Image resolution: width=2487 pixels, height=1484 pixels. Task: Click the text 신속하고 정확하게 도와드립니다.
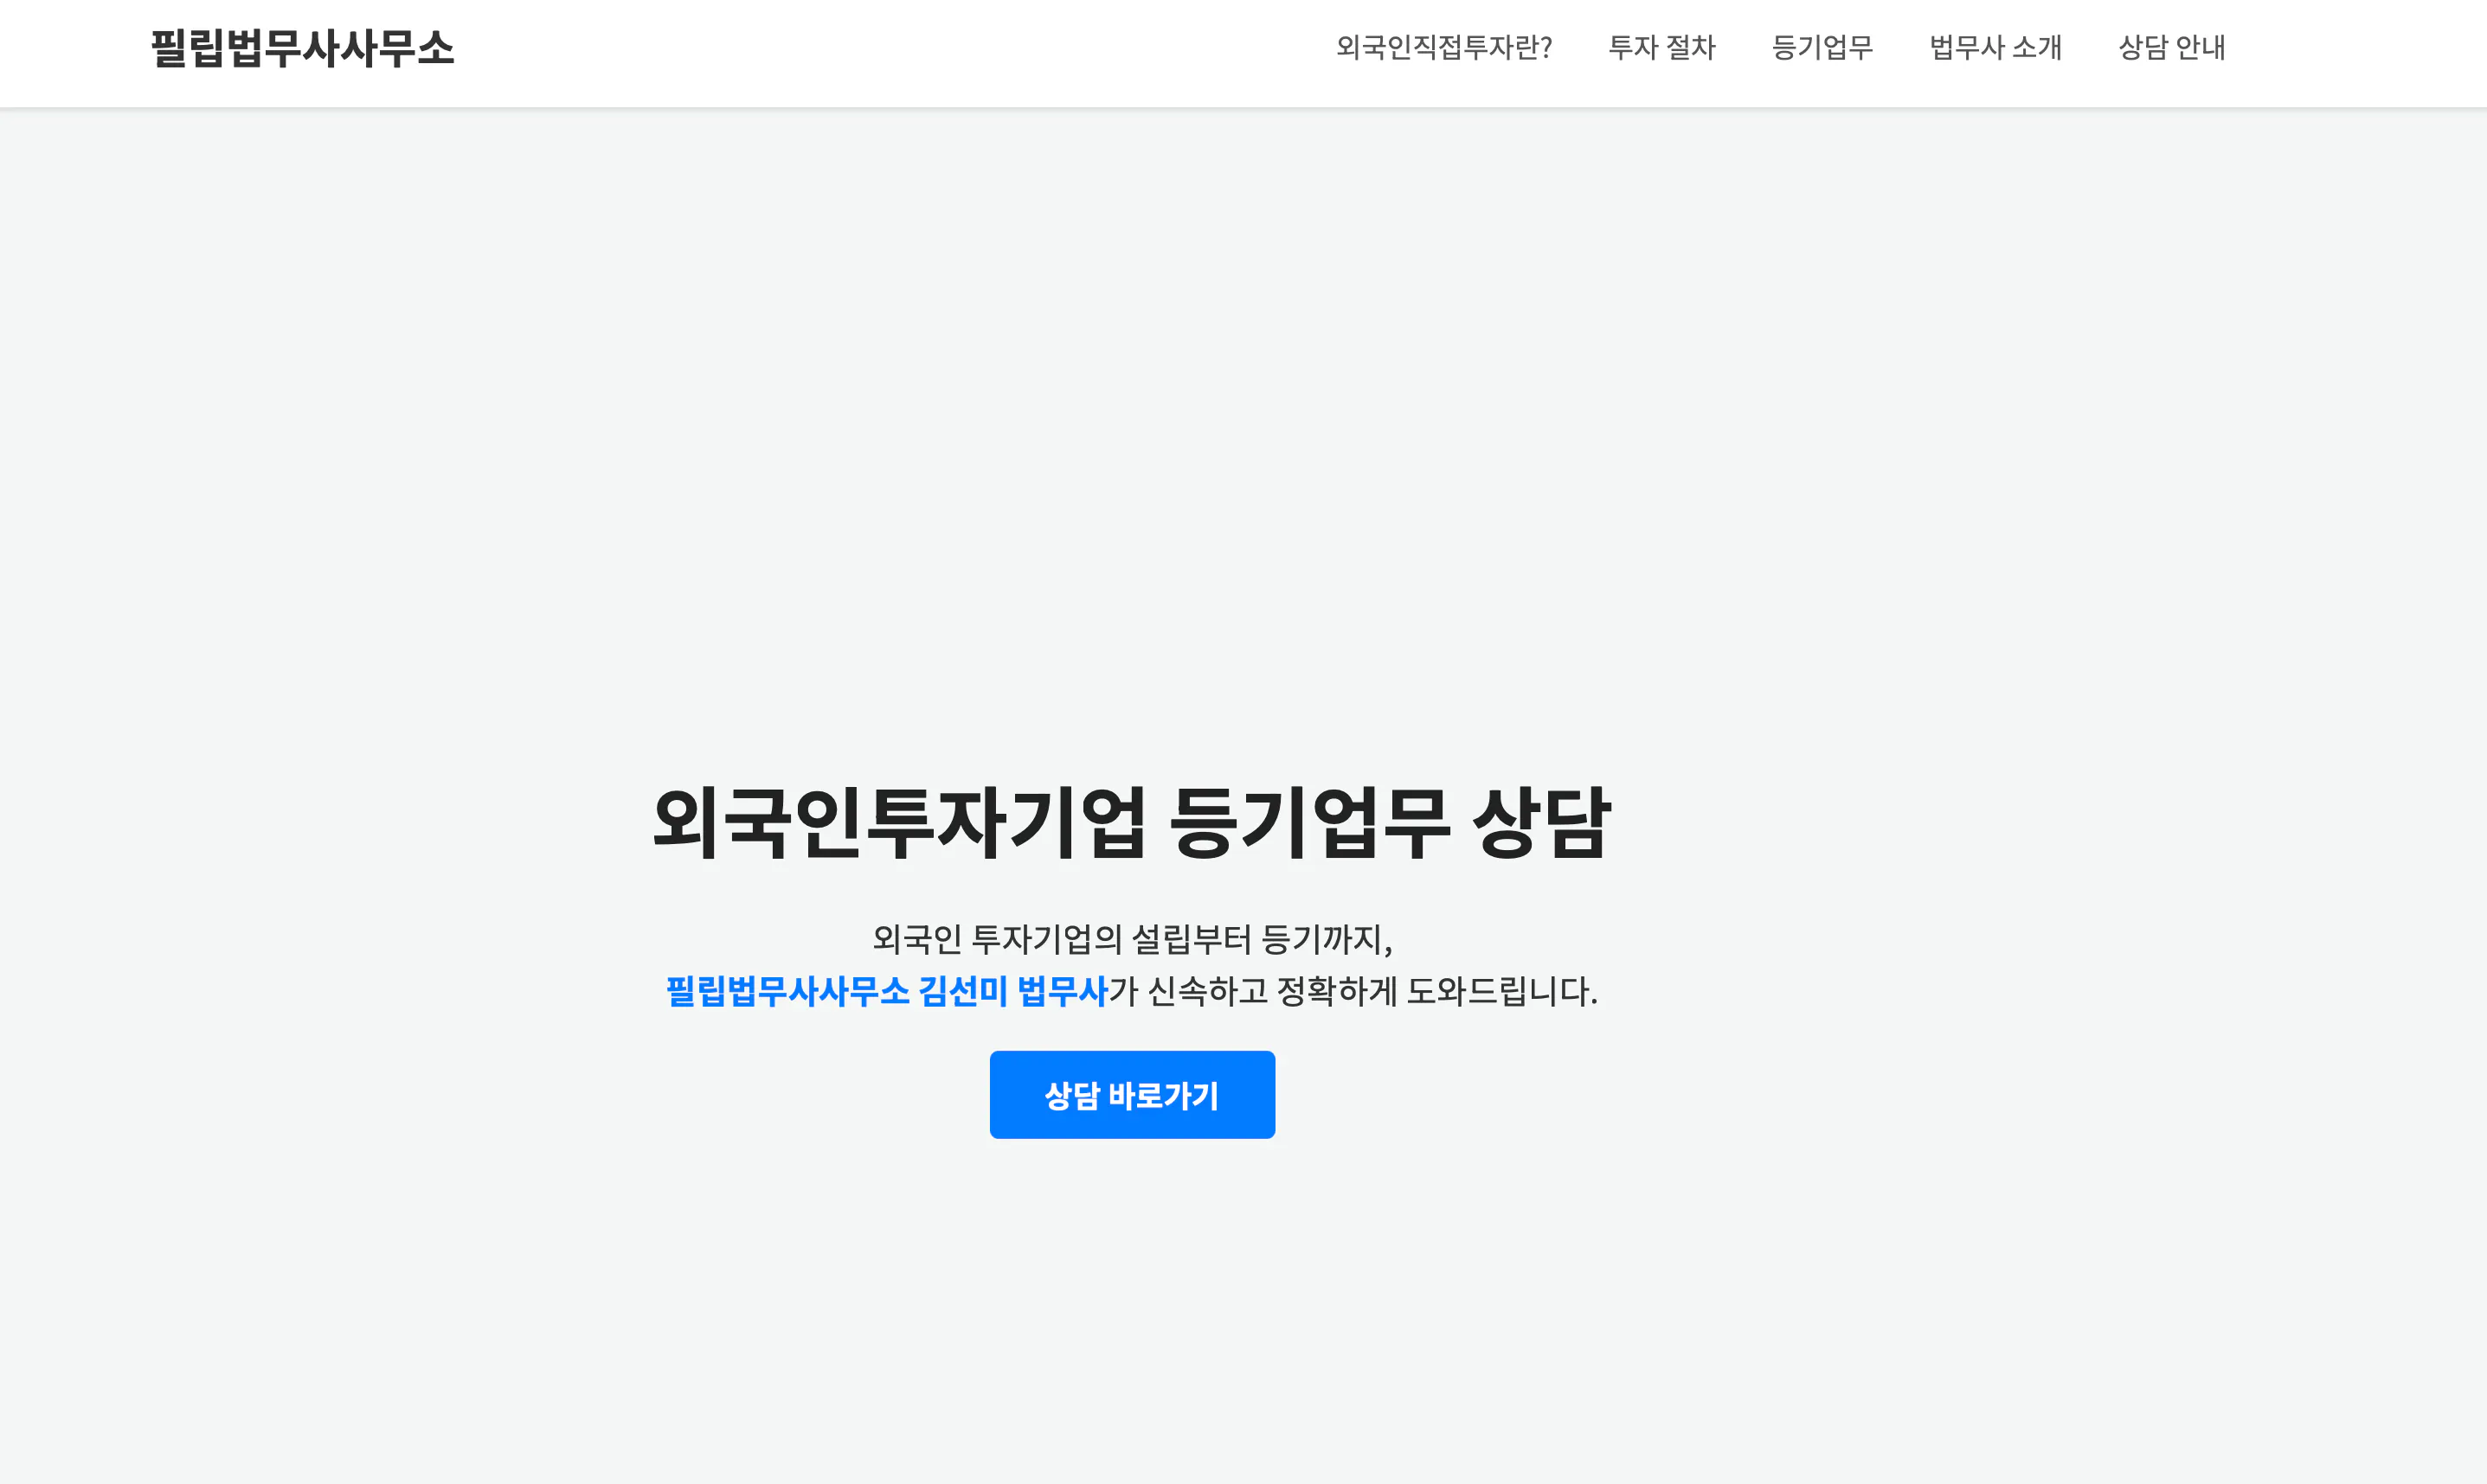tap(1372, 991)
